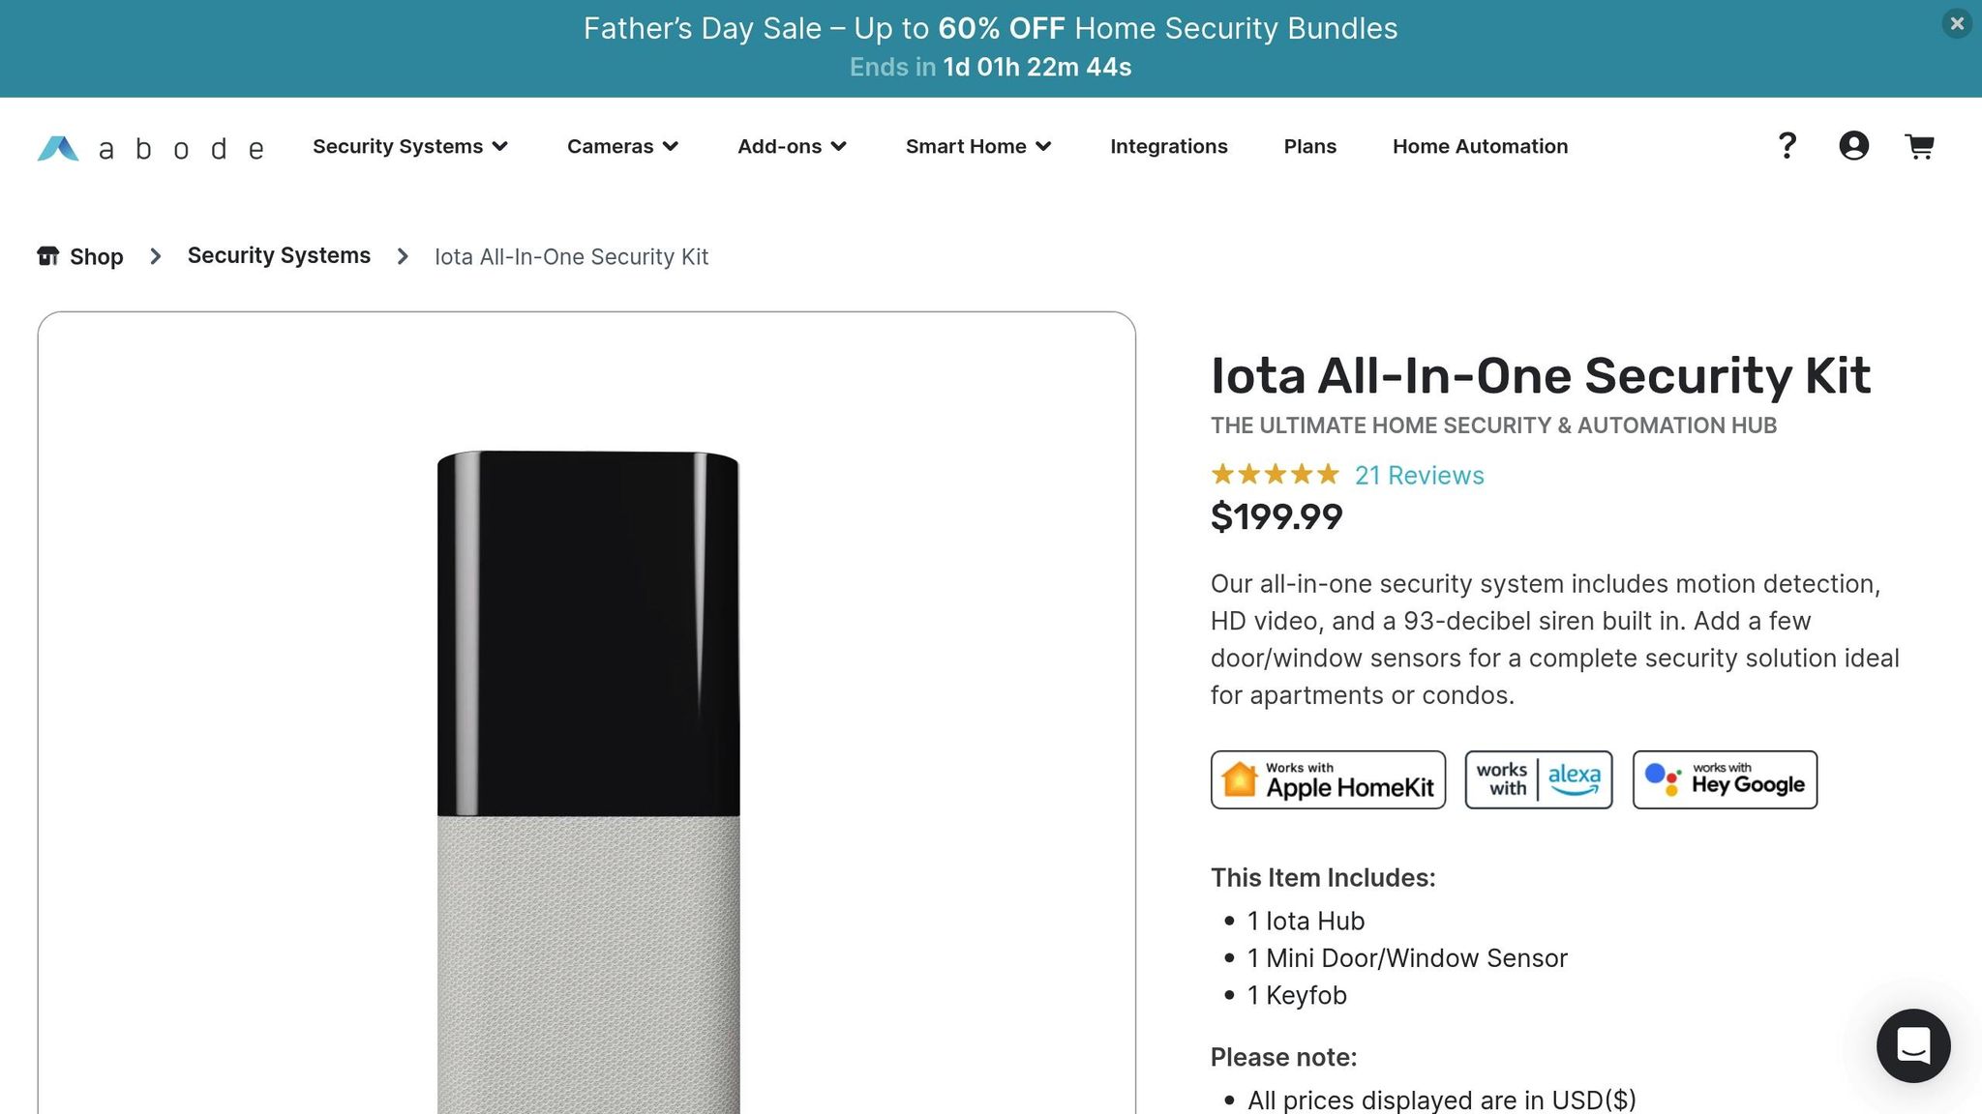
Task: Go to Security Systems breadcrumb link
Action: point(279,255)
